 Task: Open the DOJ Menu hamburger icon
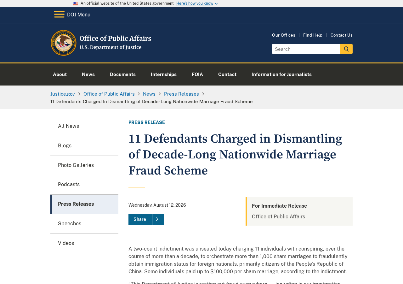[x=59, y=15]
